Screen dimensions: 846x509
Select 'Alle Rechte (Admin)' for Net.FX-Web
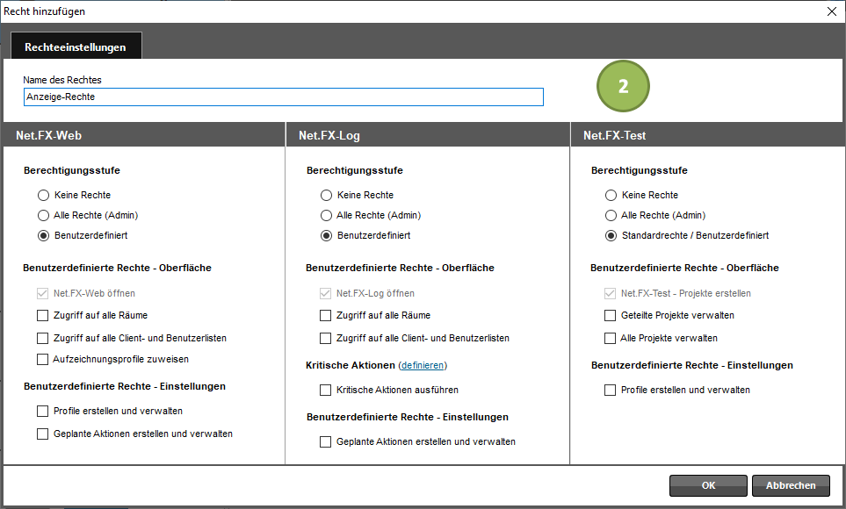[44, 216]
